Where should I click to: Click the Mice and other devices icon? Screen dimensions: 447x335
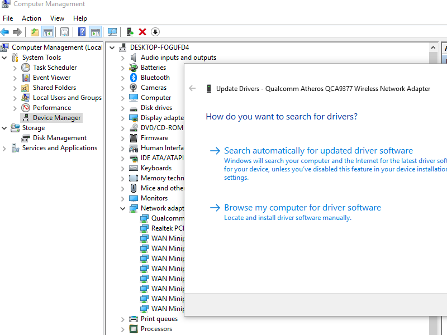click(134, 188)
